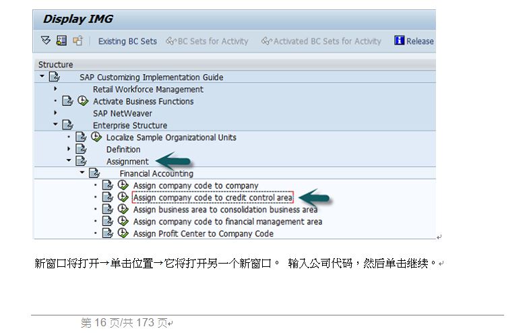The width and height of the screenshot is (531, 333).
Task: Collapse Financial Accounting node arrow
Action: pyautogui.click(x=82, y=173)
